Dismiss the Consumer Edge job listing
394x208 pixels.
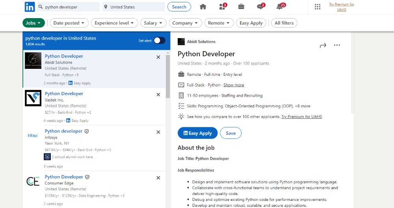click(x=158, y=178)
